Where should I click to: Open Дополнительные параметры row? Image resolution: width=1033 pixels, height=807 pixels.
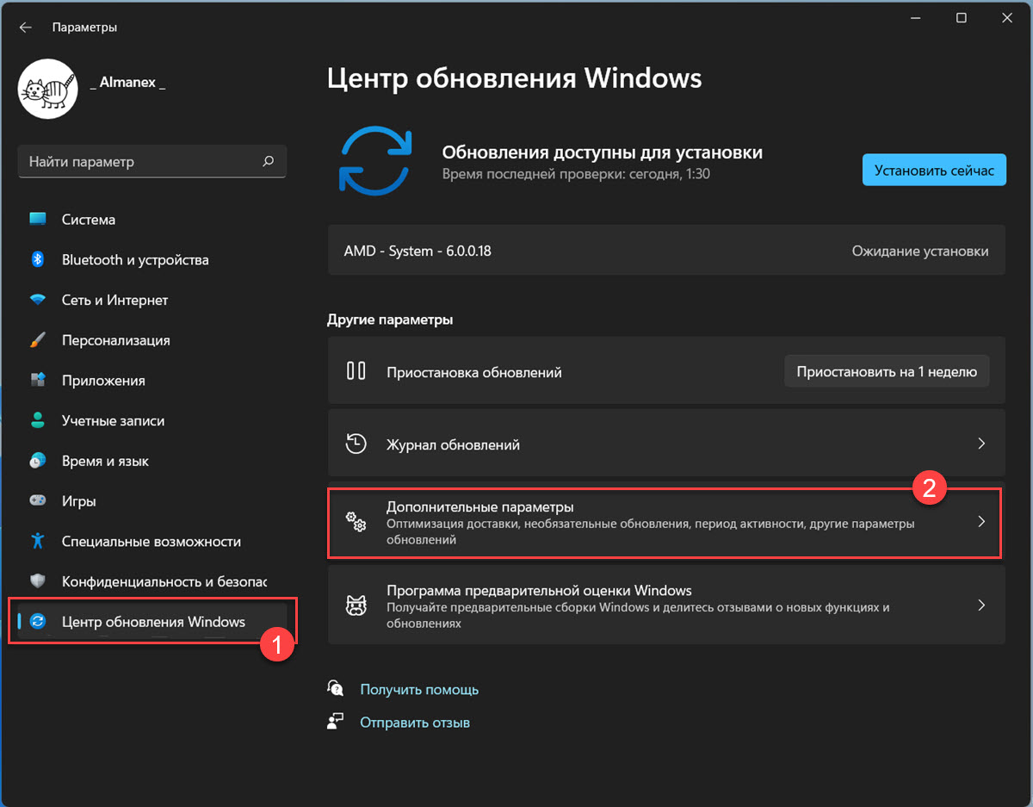click(x=666, y=523)
